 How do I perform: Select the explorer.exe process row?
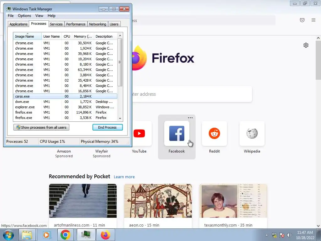[65, 107]
